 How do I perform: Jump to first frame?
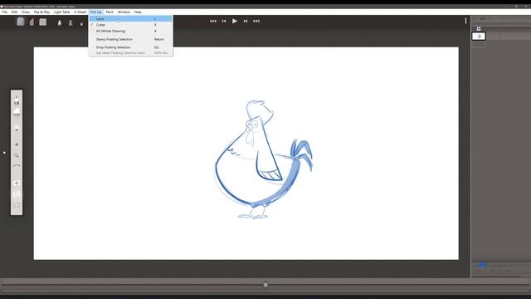pyautogui.click(x=213, y=21)
